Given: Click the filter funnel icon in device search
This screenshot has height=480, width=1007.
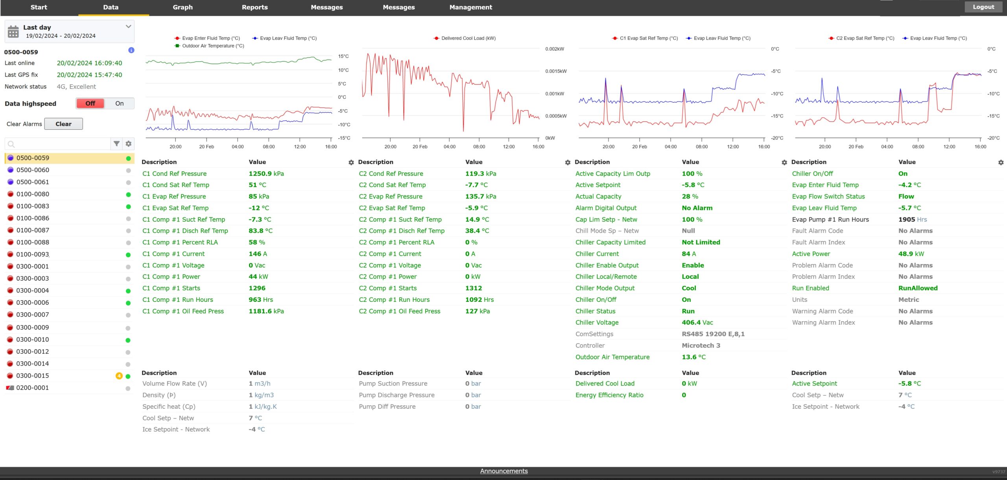Looking at the screenshot, I should click(x=116, y=144).
